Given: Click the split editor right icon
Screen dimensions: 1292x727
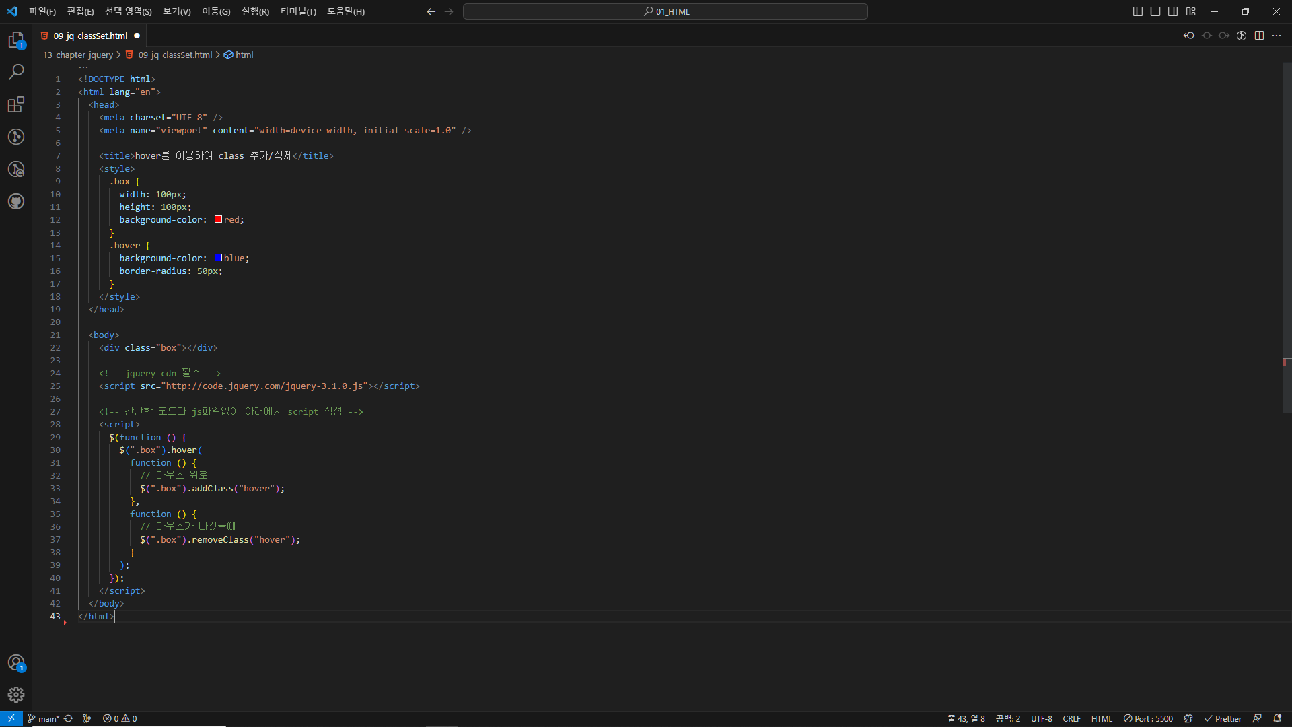Looking at the screenshot, I should [1259, 36].
